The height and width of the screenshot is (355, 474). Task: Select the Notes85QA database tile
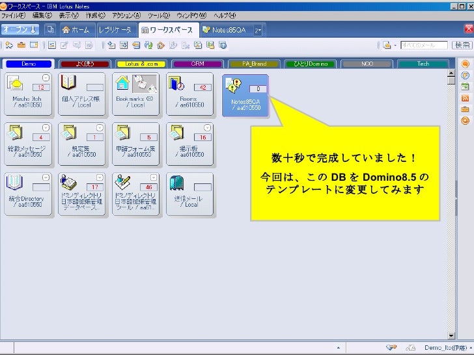pyautogui.click(x=245, y=96)
